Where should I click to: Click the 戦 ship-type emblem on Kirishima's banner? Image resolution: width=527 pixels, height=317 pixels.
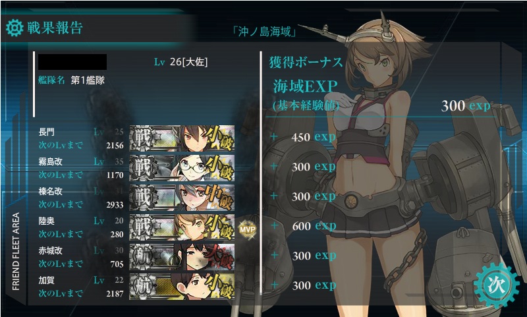click(x=144, y=168)
